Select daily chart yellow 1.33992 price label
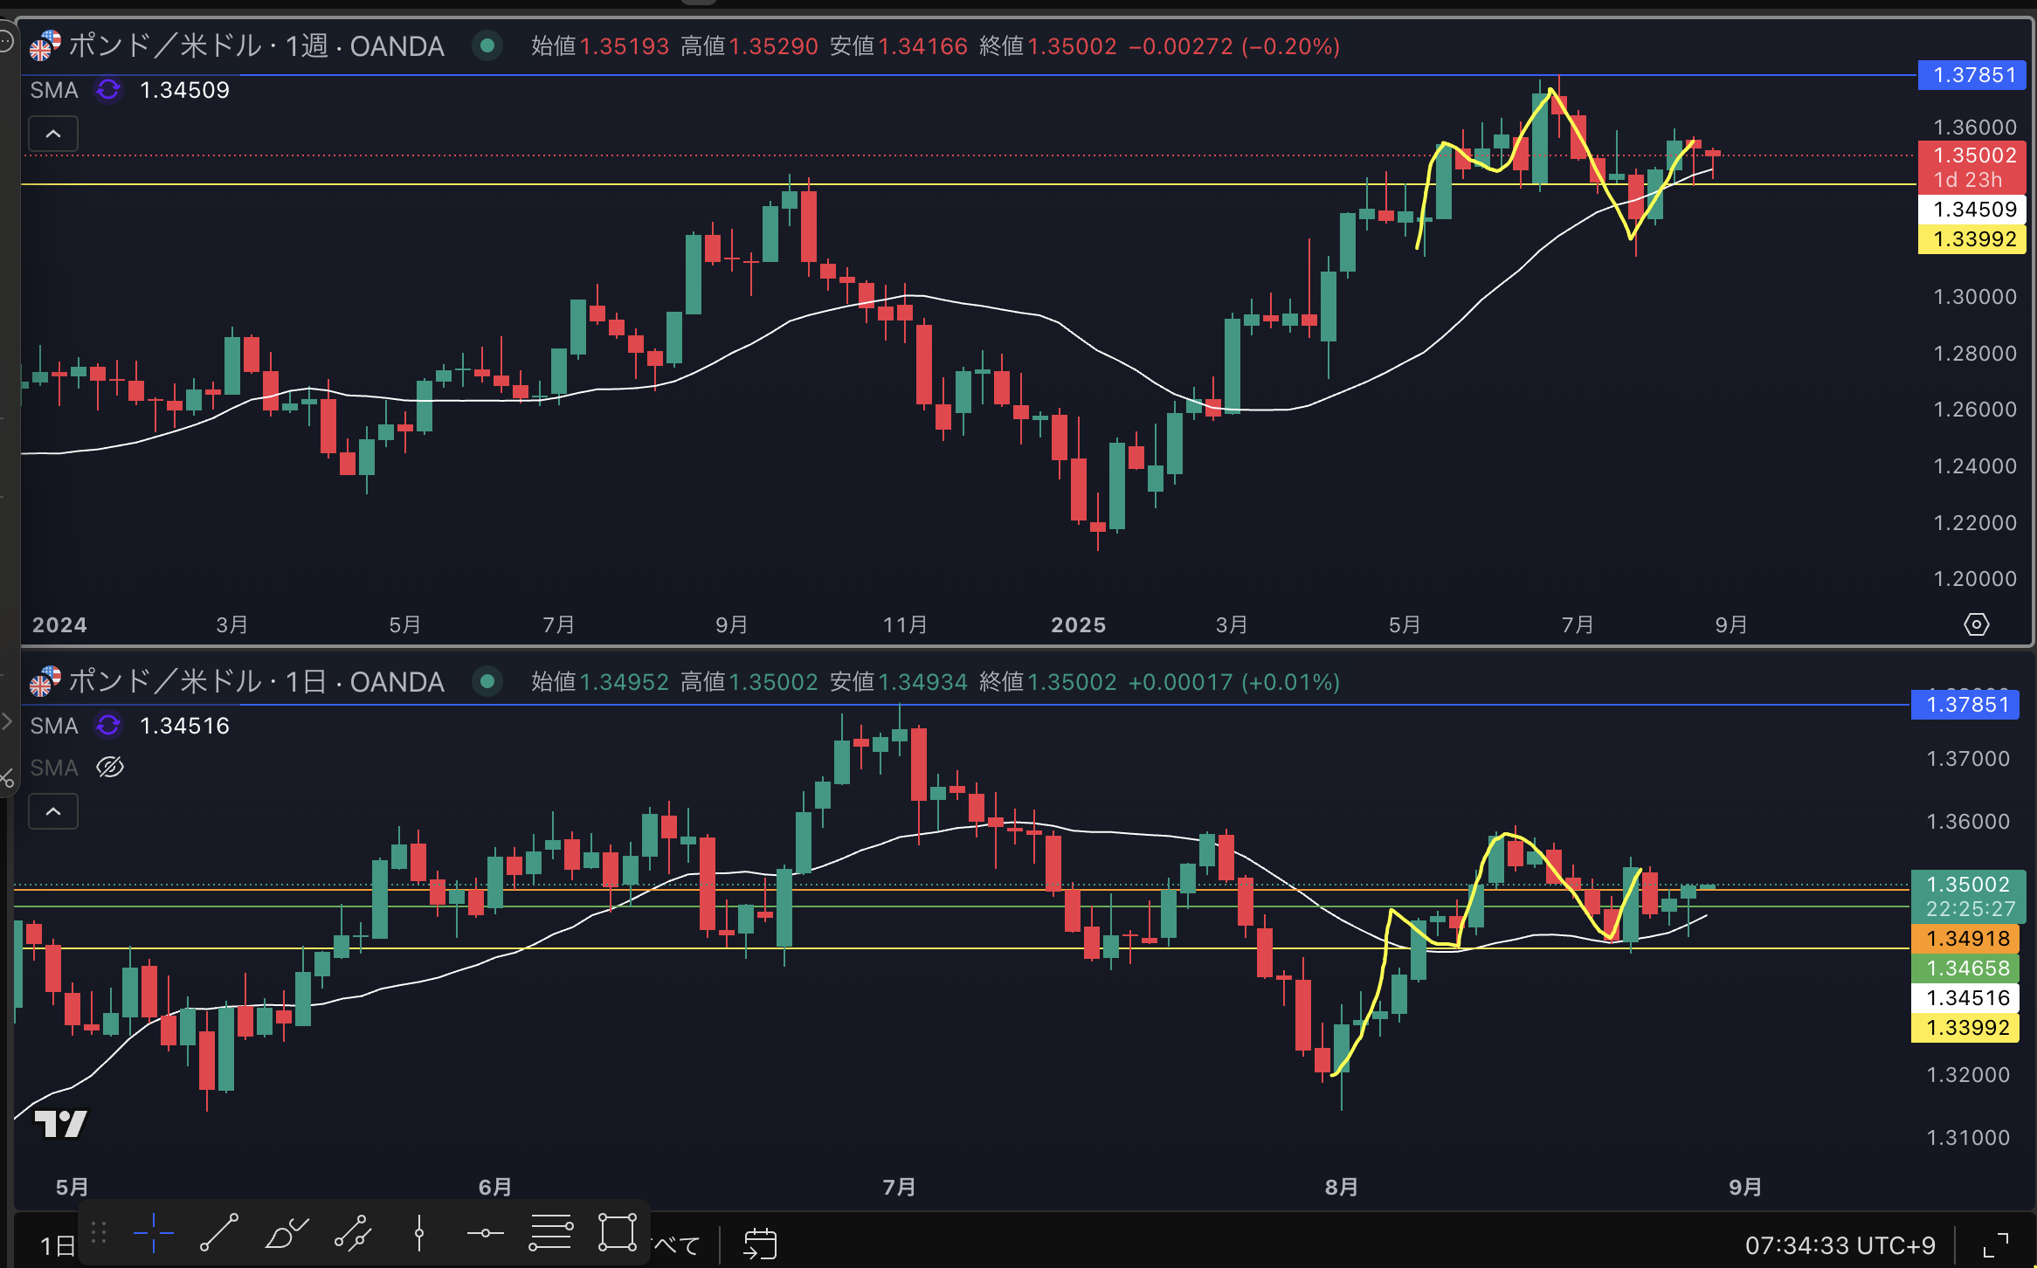 point(1965,1027)
